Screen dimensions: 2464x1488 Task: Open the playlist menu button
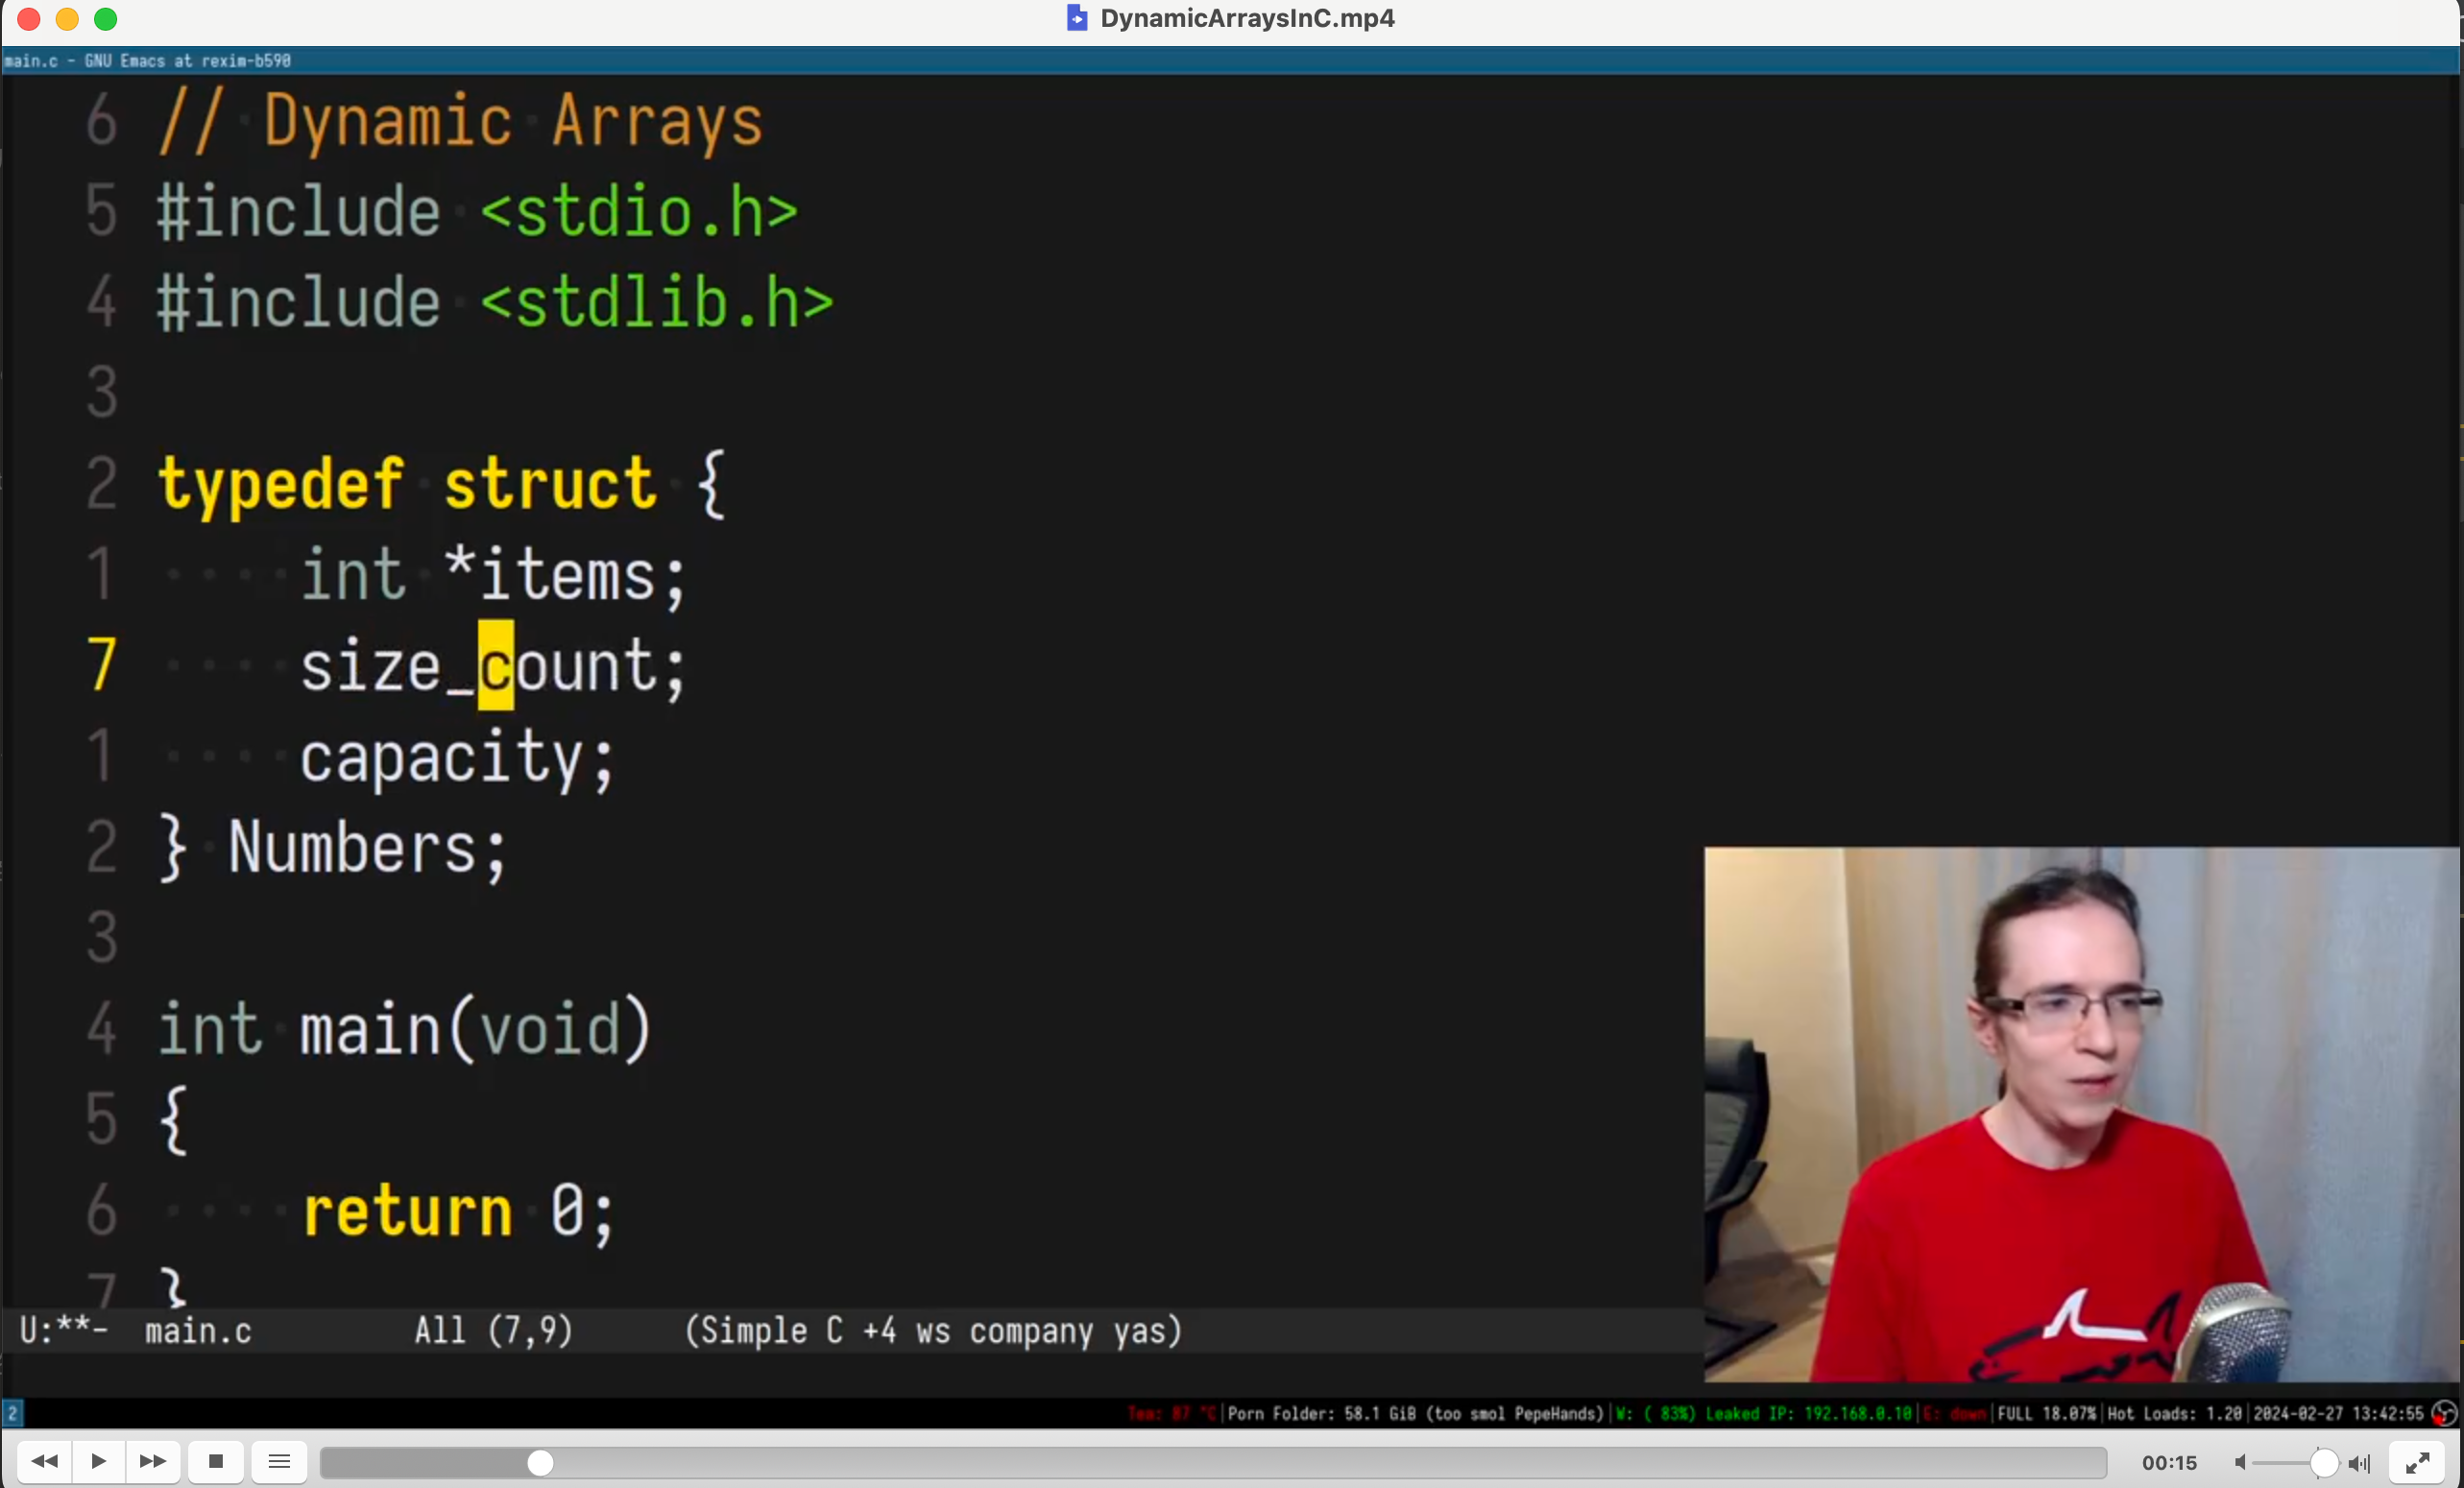point(279,1462)
